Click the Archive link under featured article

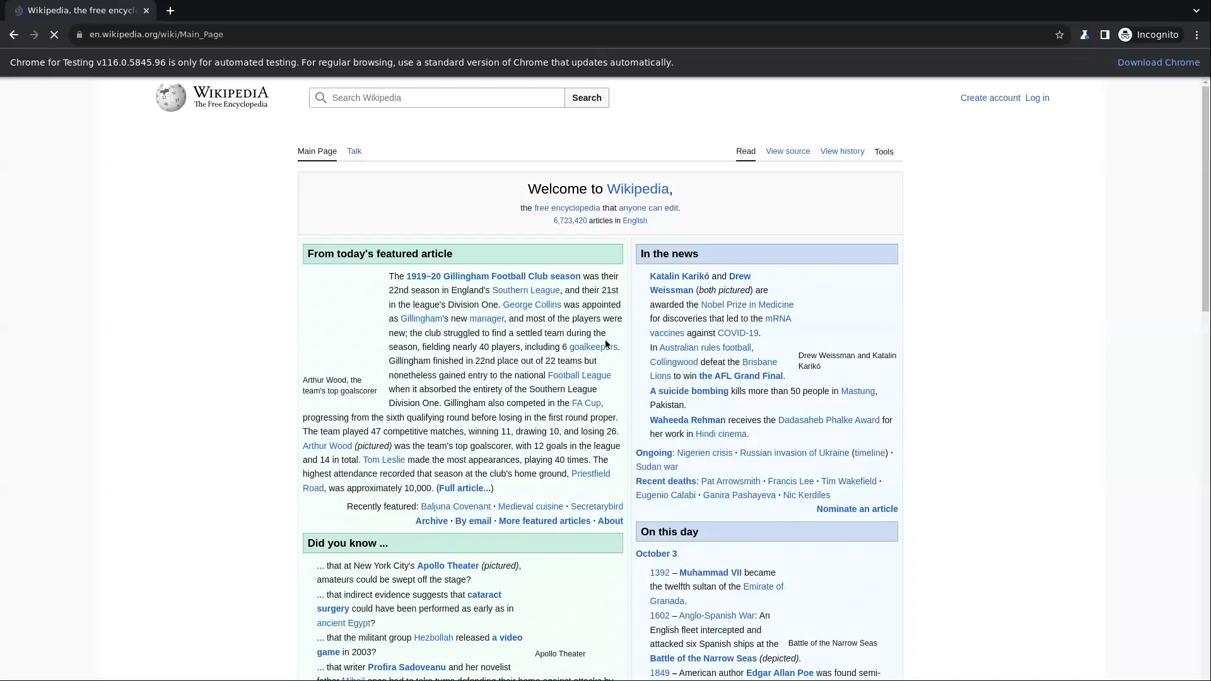(431, 521)
